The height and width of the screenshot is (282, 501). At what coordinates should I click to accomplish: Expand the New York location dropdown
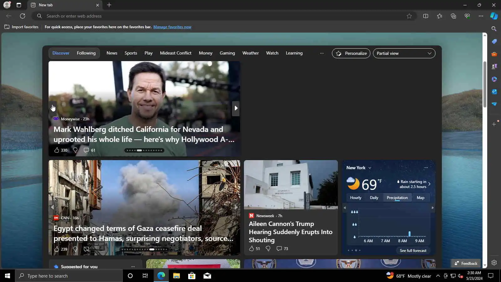[x=370, y=168]
